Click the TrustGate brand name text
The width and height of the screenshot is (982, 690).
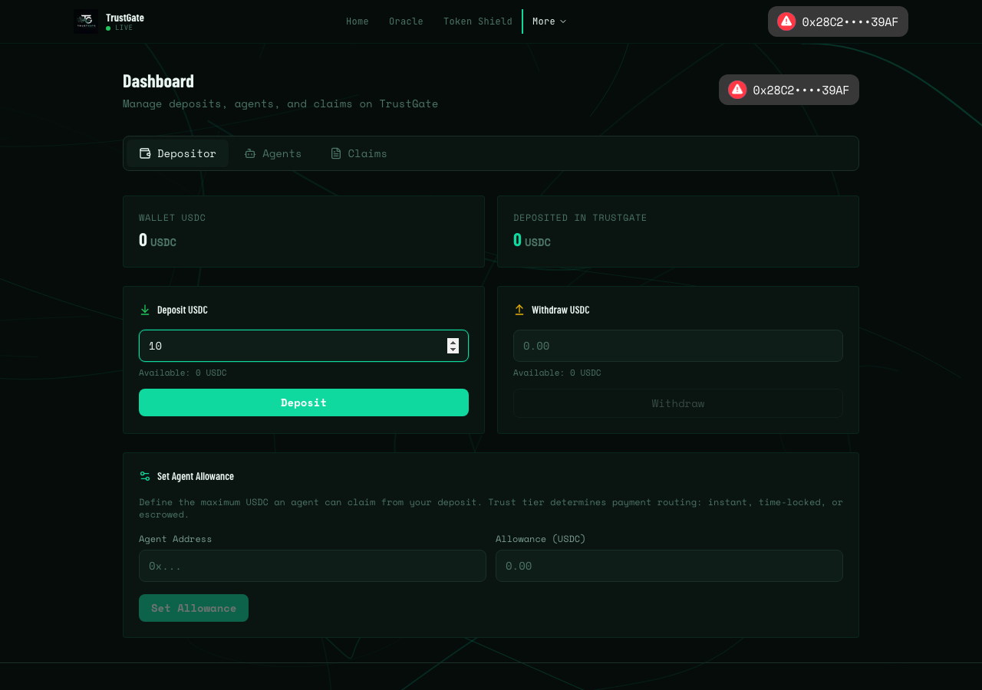[125, 17]
